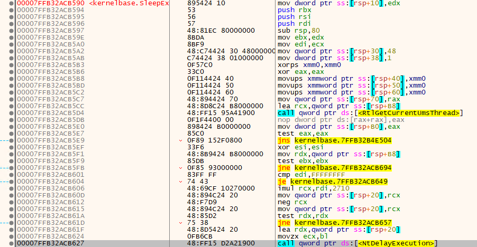Select opcode bytes 48:8D8C24 B8000000
The image size is (477, 247).
(x=225, y=106)
